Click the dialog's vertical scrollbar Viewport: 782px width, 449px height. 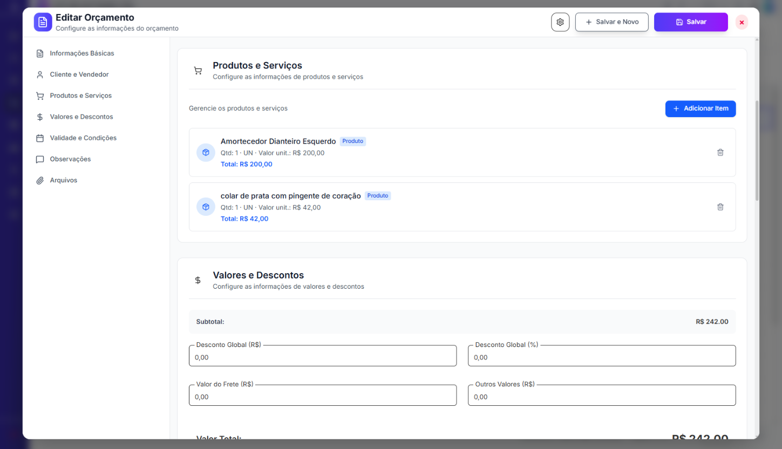coord(757,150)
